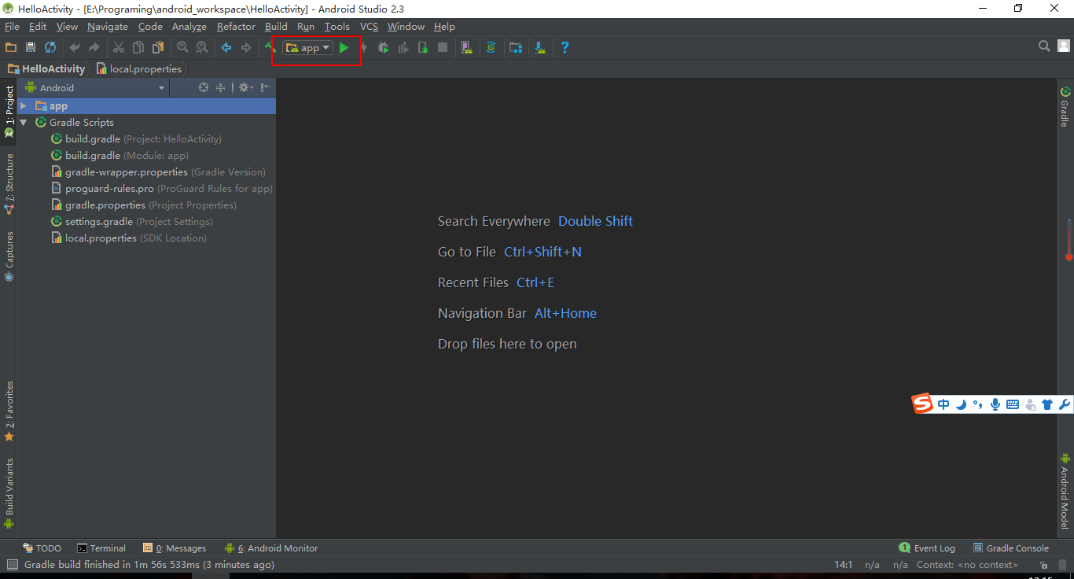The height and width of the screenshot is (579, 1074).
Task: Open the Project Structure icon
Action: click(515, 48)
